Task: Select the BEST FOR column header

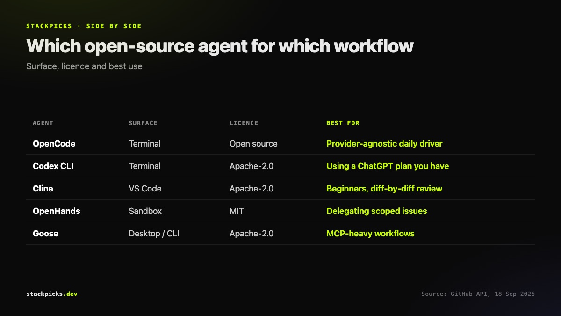Action: tap(343, 123)
